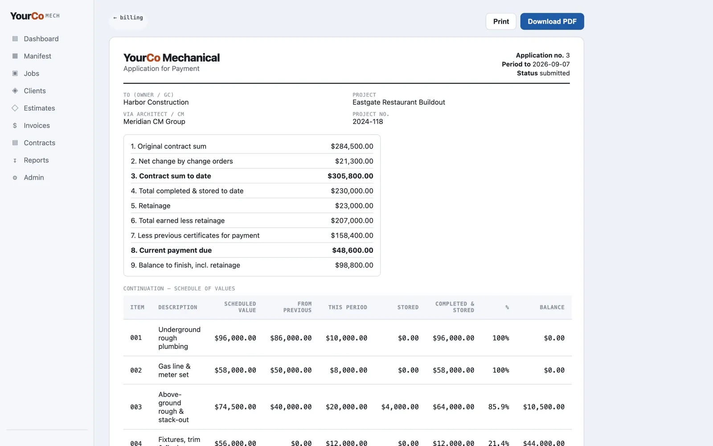Click the $4,000.00 stored amount

[400, 407]
